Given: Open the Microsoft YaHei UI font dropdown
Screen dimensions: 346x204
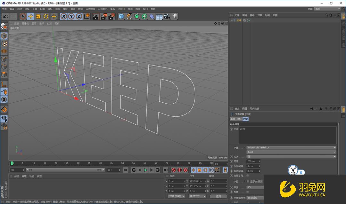Looking at the screenshot, I should [x=290, y=148].
